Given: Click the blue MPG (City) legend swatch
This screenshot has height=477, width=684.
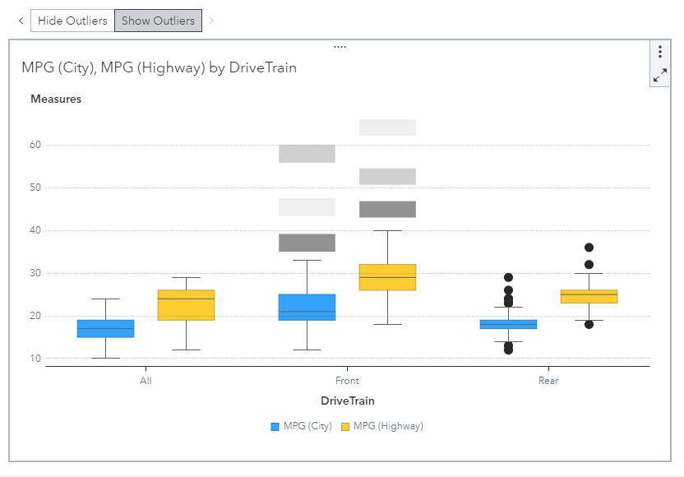Looking at the screenshot, I should click(275, 426).
